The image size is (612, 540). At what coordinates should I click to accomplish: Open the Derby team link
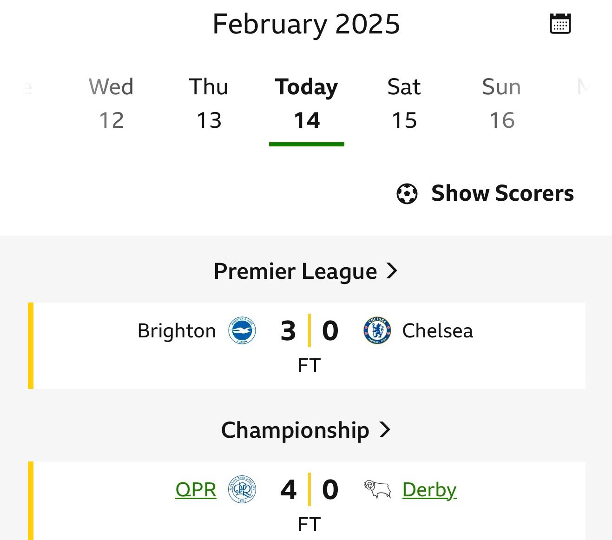click(429, 490)
